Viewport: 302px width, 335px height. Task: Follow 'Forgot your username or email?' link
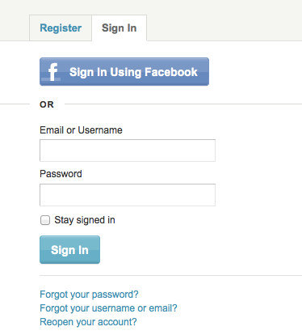point(108,308)
